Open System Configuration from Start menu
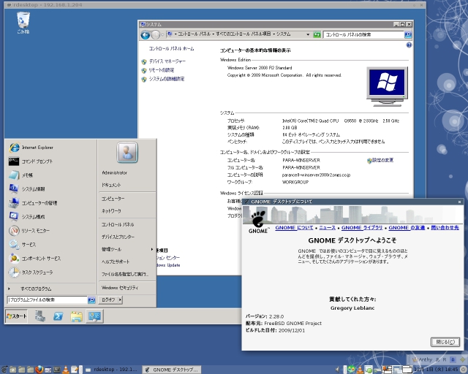This screenshot has height=374, width=468. click(50, 217)
